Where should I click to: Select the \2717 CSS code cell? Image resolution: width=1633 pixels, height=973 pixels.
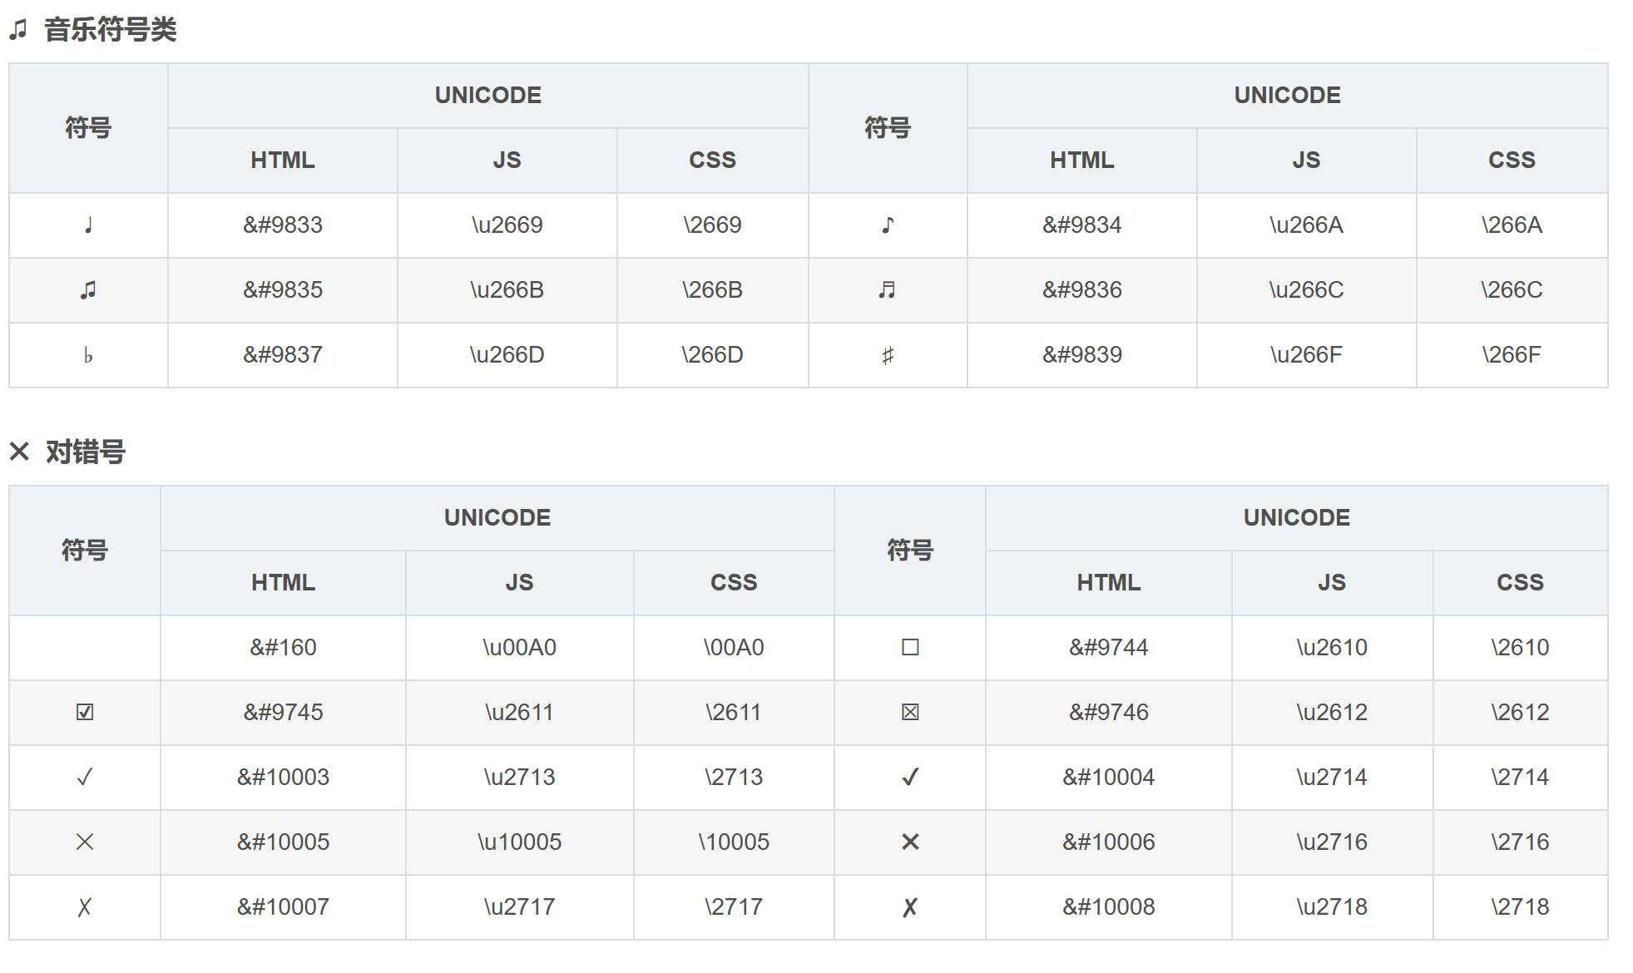(x=734, y=907)
